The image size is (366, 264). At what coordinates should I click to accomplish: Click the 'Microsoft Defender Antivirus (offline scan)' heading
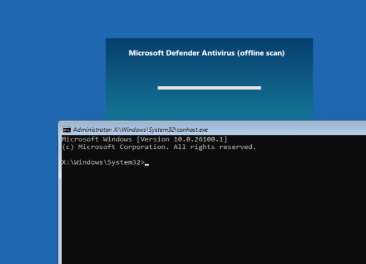207,53
